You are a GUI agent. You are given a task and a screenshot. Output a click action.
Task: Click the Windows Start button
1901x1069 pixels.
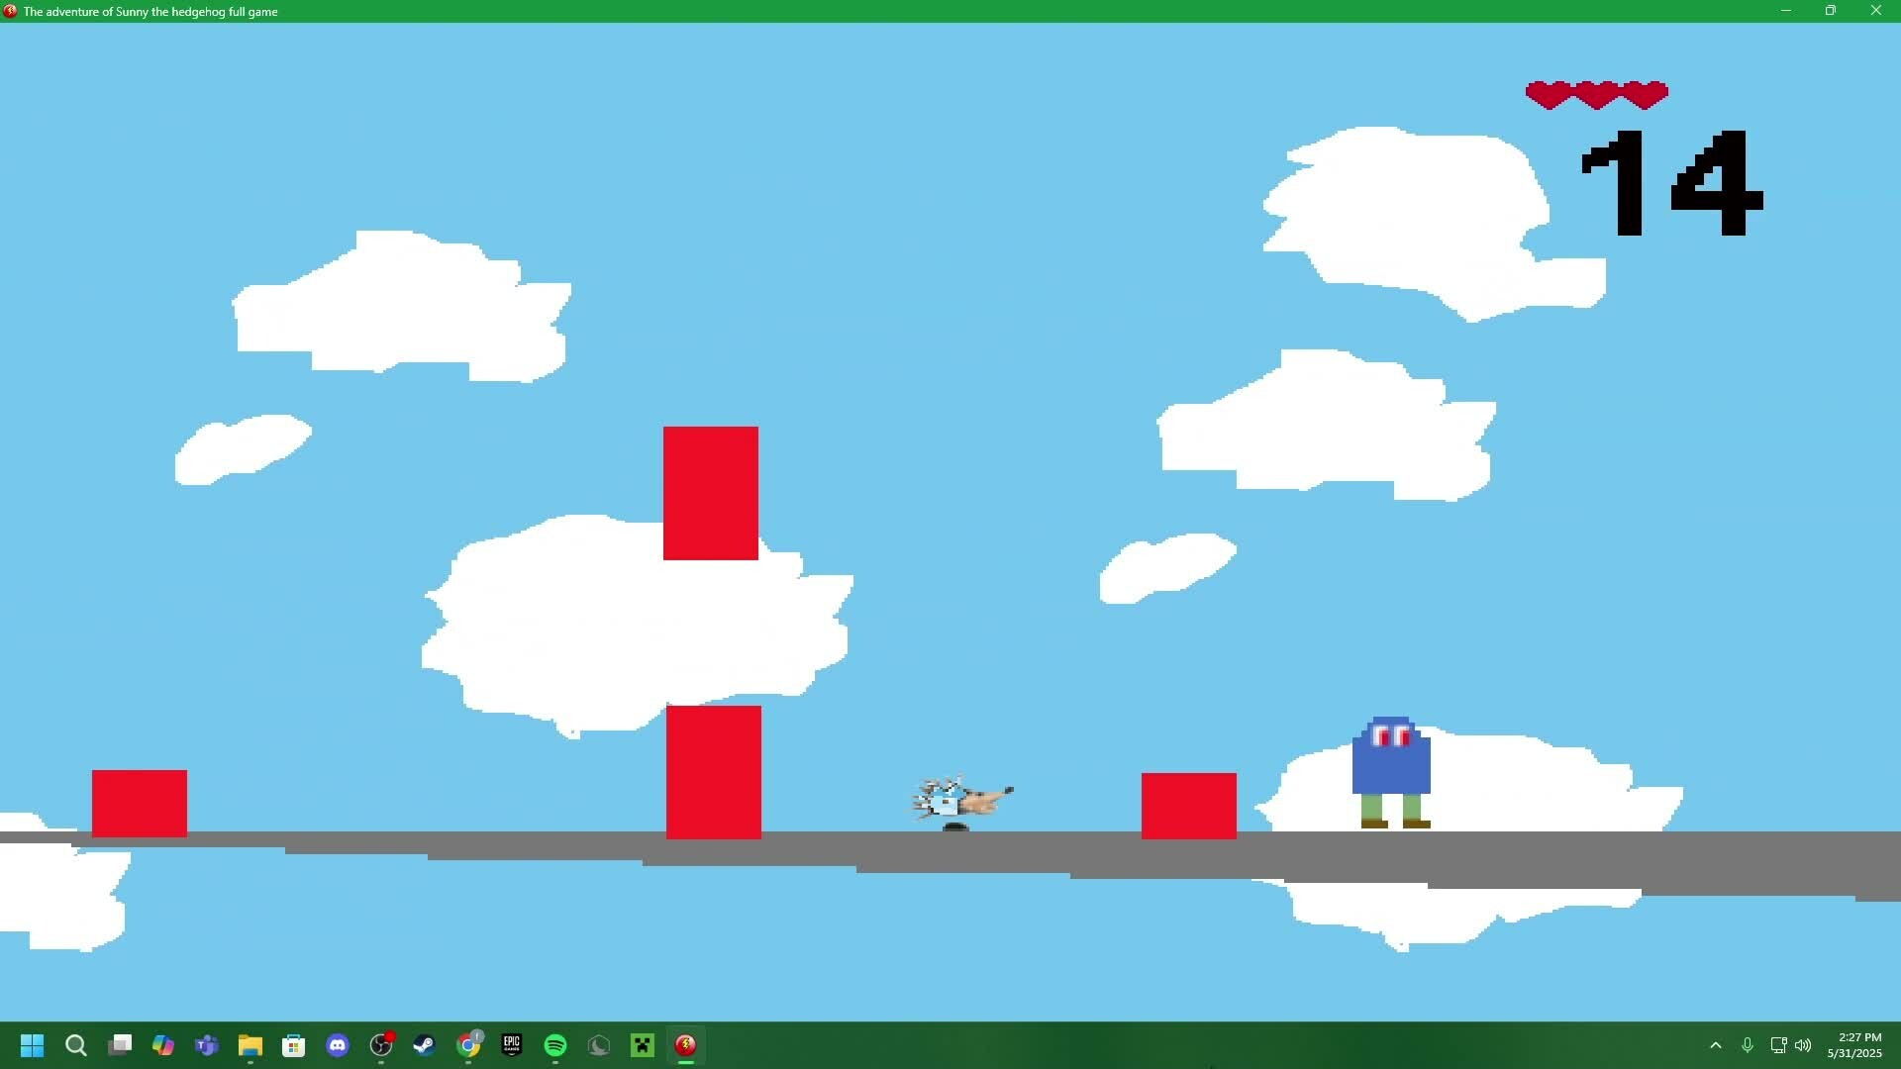(33, 1045)
